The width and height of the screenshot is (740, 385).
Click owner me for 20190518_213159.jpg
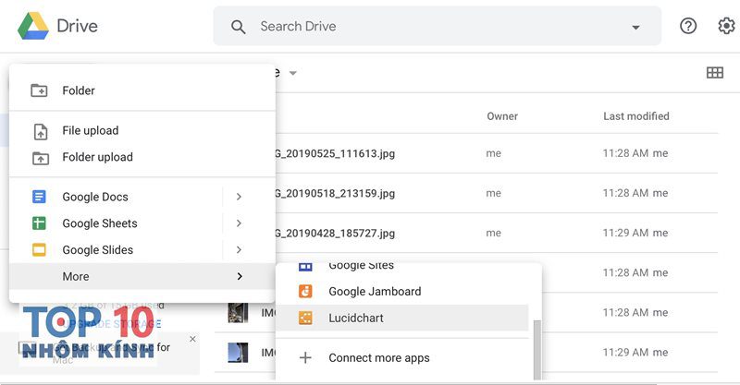coord(493,193)
